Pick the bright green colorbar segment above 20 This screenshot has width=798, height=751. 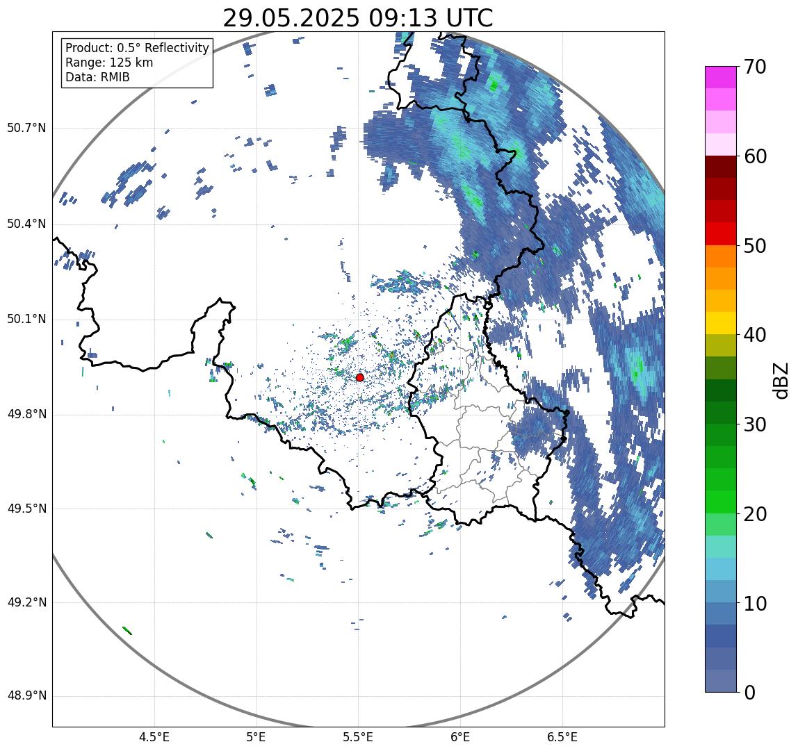click(x=721, y=502)
